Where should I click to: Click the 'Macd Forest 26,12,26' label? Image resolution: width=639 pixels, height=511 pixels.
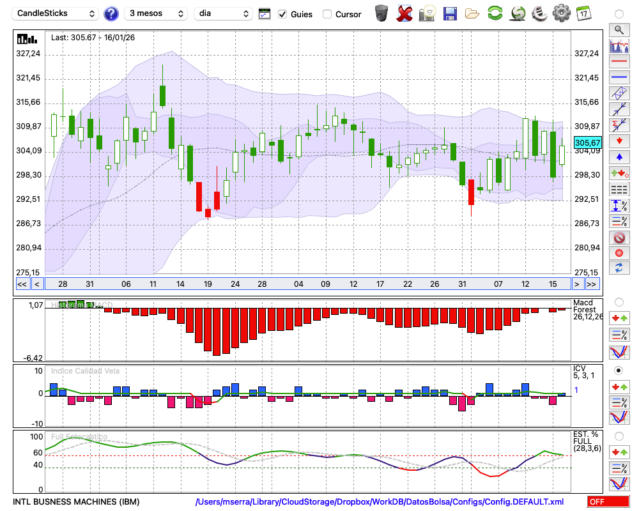(x=588, y=310)
